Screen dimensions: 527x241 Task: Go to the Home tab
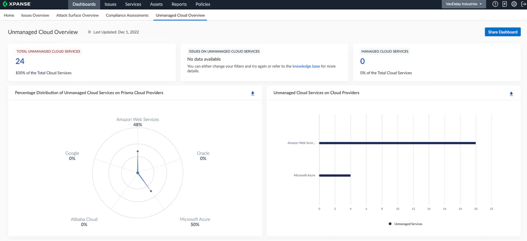click(9, 15)
